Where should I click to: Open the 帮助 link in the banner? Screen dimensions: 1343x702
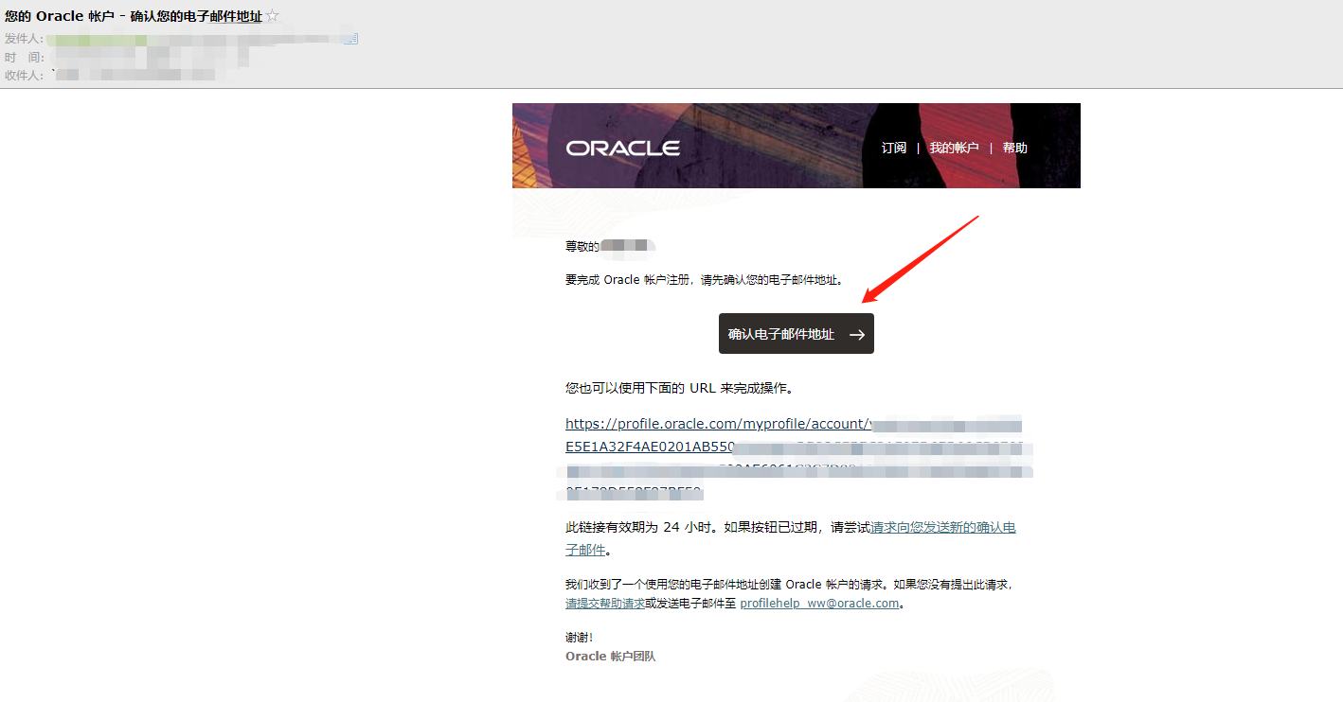1015,148
